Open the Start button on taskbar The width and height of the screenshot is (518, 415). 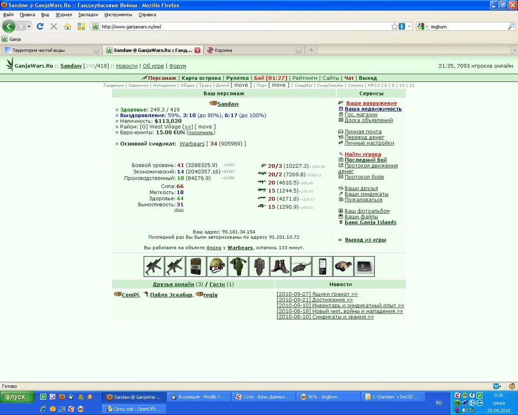click(17, 397)
